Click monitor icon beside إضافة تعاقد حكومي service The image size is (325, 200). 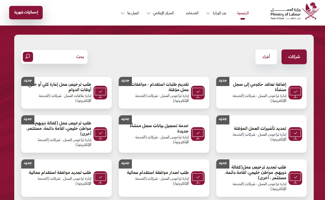[295, 93]
